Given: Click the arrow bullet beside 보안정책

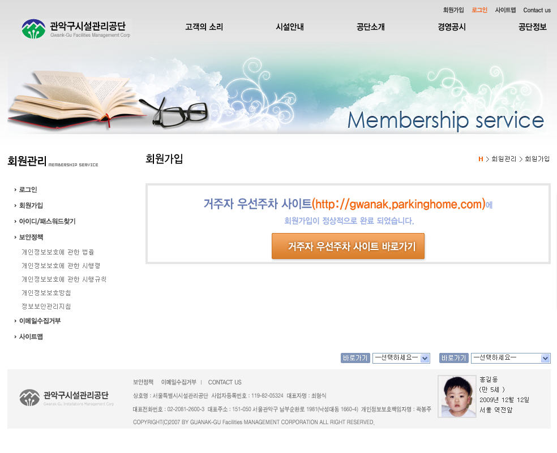Looking at the screenshot, I should [x=15, y=237].
